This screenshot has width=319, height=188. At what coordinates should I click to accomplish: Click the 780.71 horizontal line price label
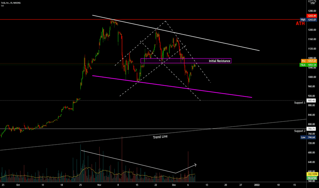pyautogui.click(x=311, y=129)
